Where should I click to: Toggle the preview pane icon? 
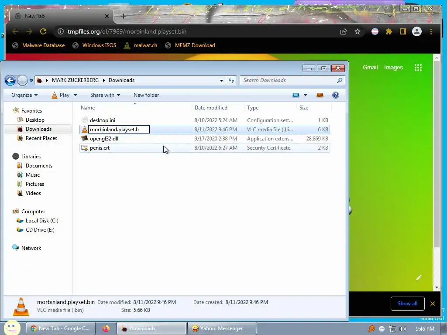coord(320,95)
